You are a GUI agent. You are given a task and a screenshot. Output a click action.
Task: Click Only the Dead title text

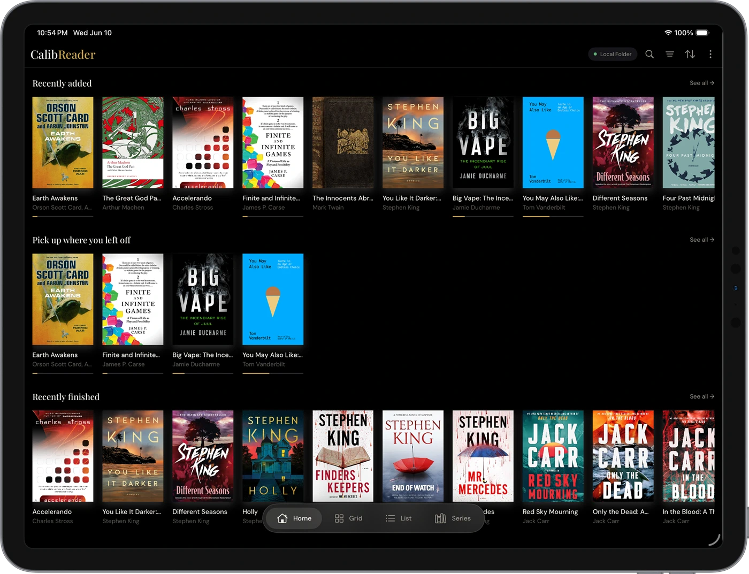(x=621, y=512)
